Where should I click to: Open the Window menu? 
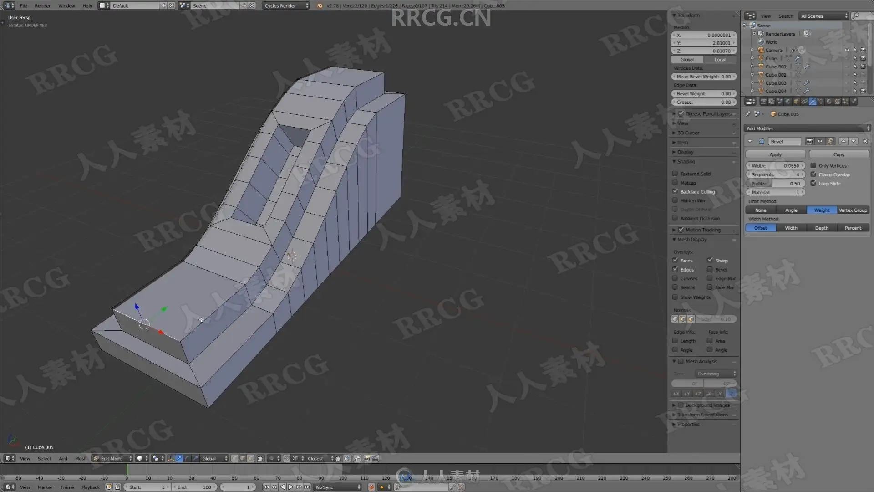pos(66,5)
